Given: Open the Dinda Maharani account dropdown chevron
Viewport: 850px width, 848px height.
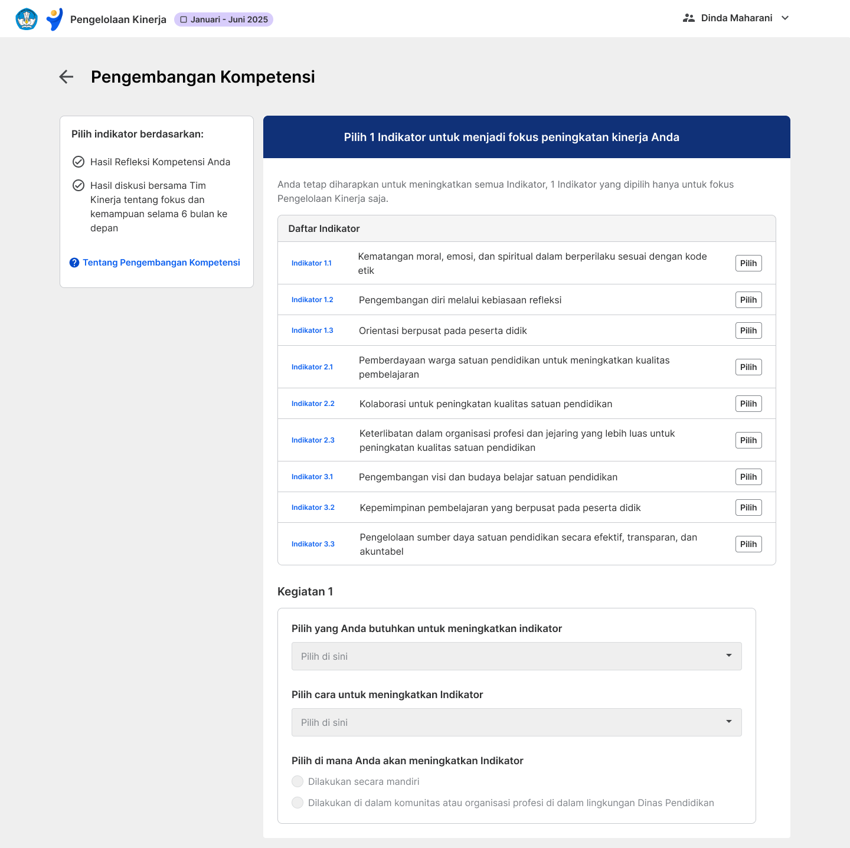Looking at the screenshot, I should coord(785,18).
